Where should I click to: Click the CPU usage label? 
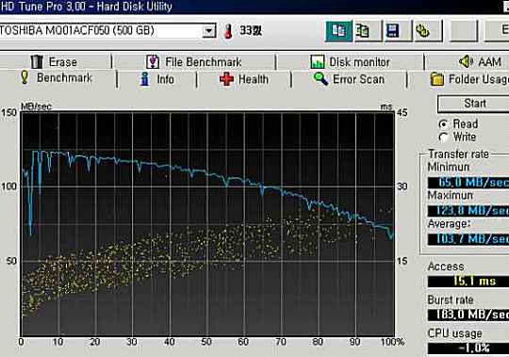(x=454, y=333)
